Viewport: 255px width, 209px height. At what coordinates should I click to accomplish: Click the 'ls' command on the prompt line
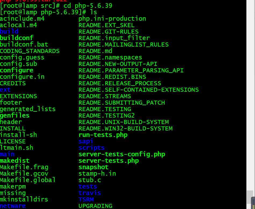click(93, 12)
